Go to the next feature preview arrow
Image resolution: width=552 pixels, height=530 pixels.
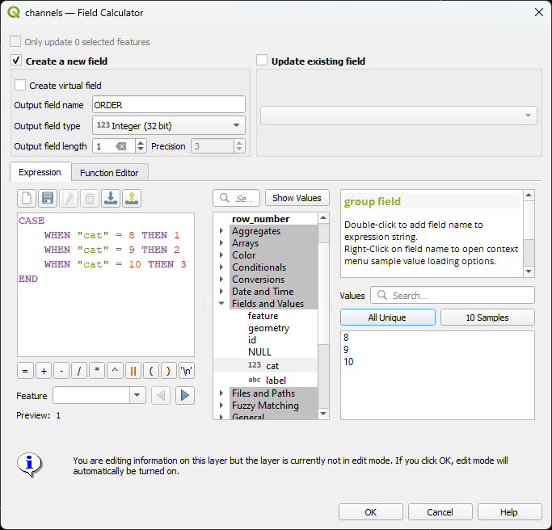pos(185,395)
